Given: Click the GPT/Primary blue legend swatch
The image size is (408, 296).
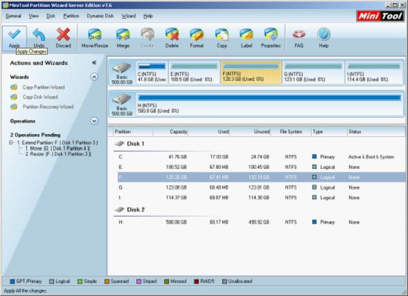Looking at the screenshot, I should 12,281.
